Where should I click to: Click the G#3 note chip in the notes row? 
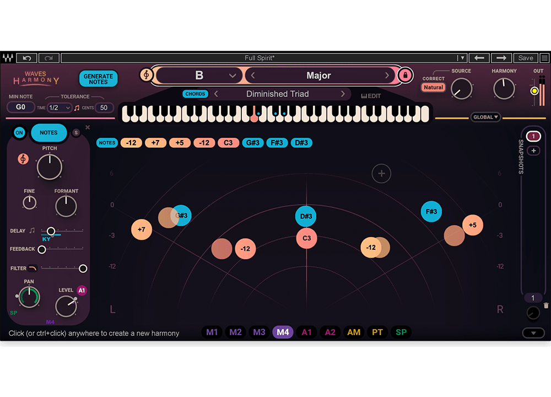(x=253, y=143)
